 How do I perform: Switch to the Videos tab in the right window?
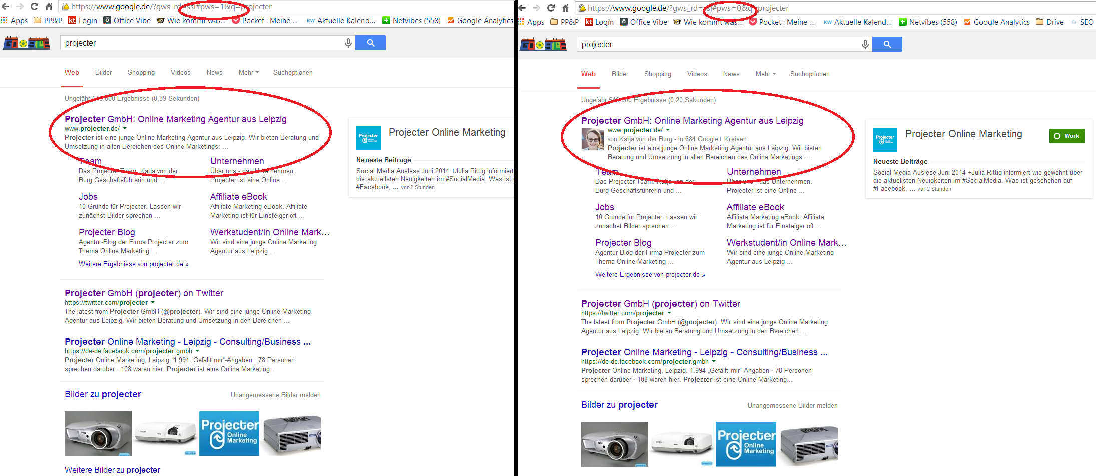tap(697, 74)
